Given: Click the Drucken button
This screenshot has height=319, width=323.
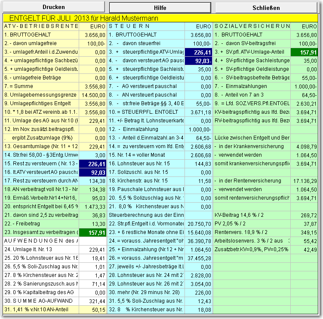Looking at the screenshot, I should click(x=54, y=7).
